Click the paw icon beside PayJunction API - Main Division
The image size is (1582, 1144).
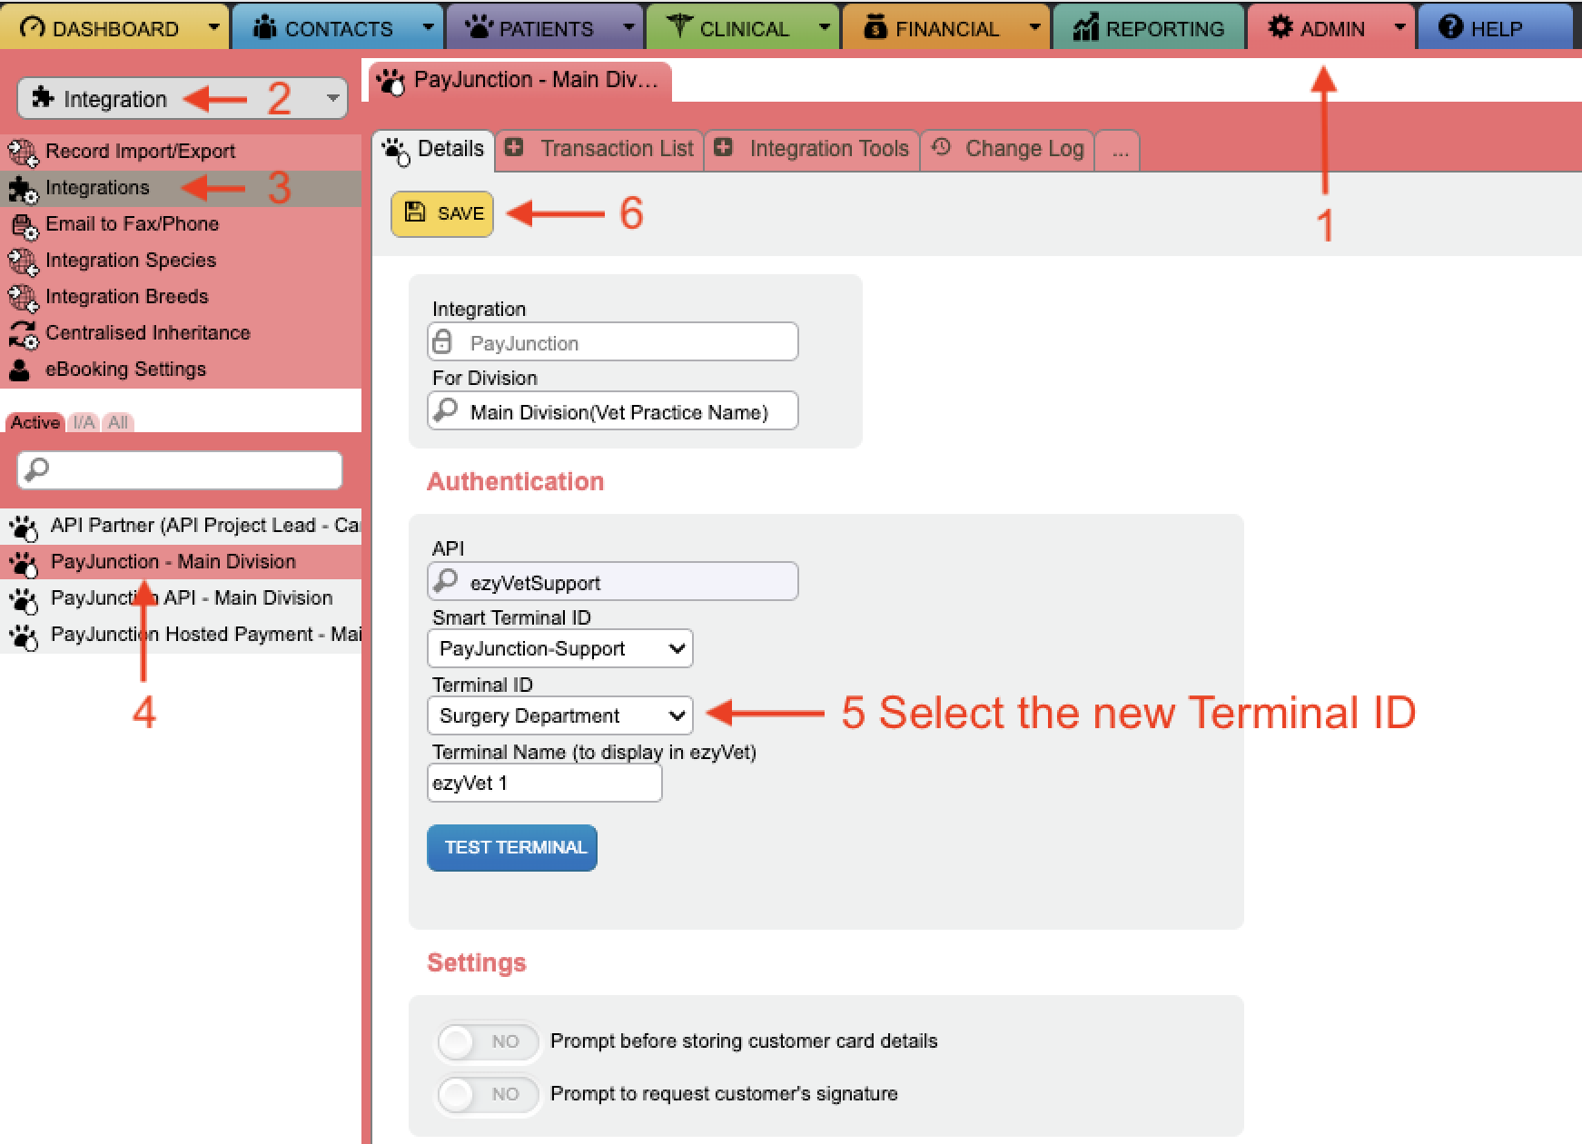(24, 600)
